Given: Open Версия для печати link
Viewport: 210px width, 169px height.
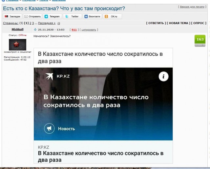Looking at the screenshot, I should pos(192,7).
